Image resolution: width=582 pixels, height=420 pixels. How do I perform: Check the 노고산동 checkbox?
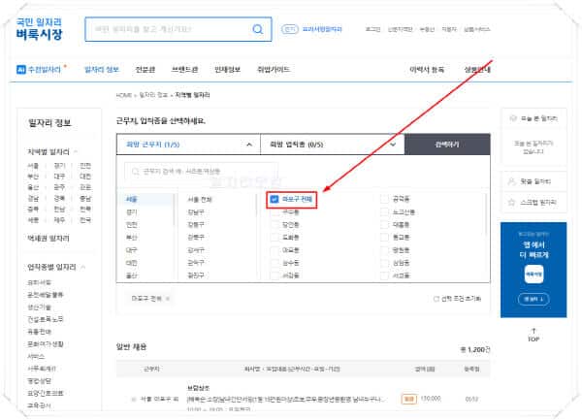coord(384,212)
